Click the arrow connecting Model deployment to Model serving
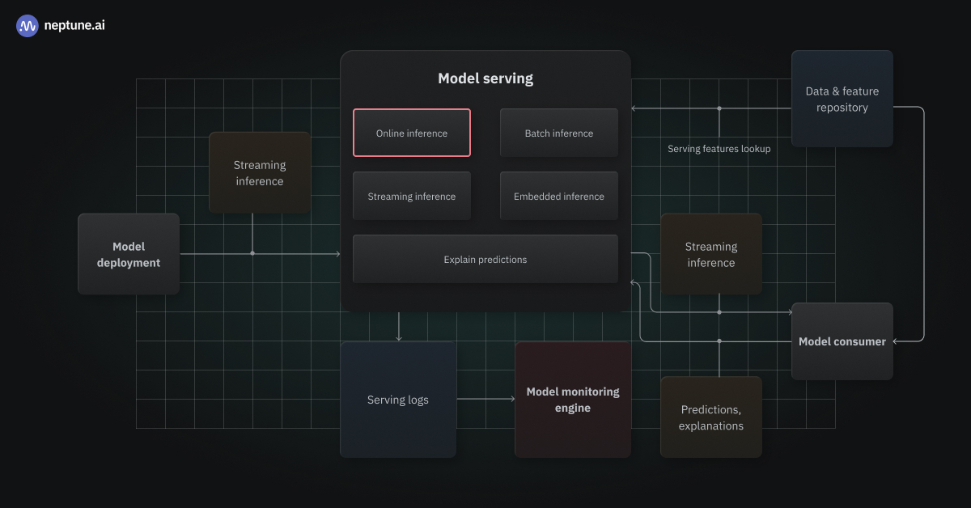Screen dimensions: 971x508 [259, 252]
